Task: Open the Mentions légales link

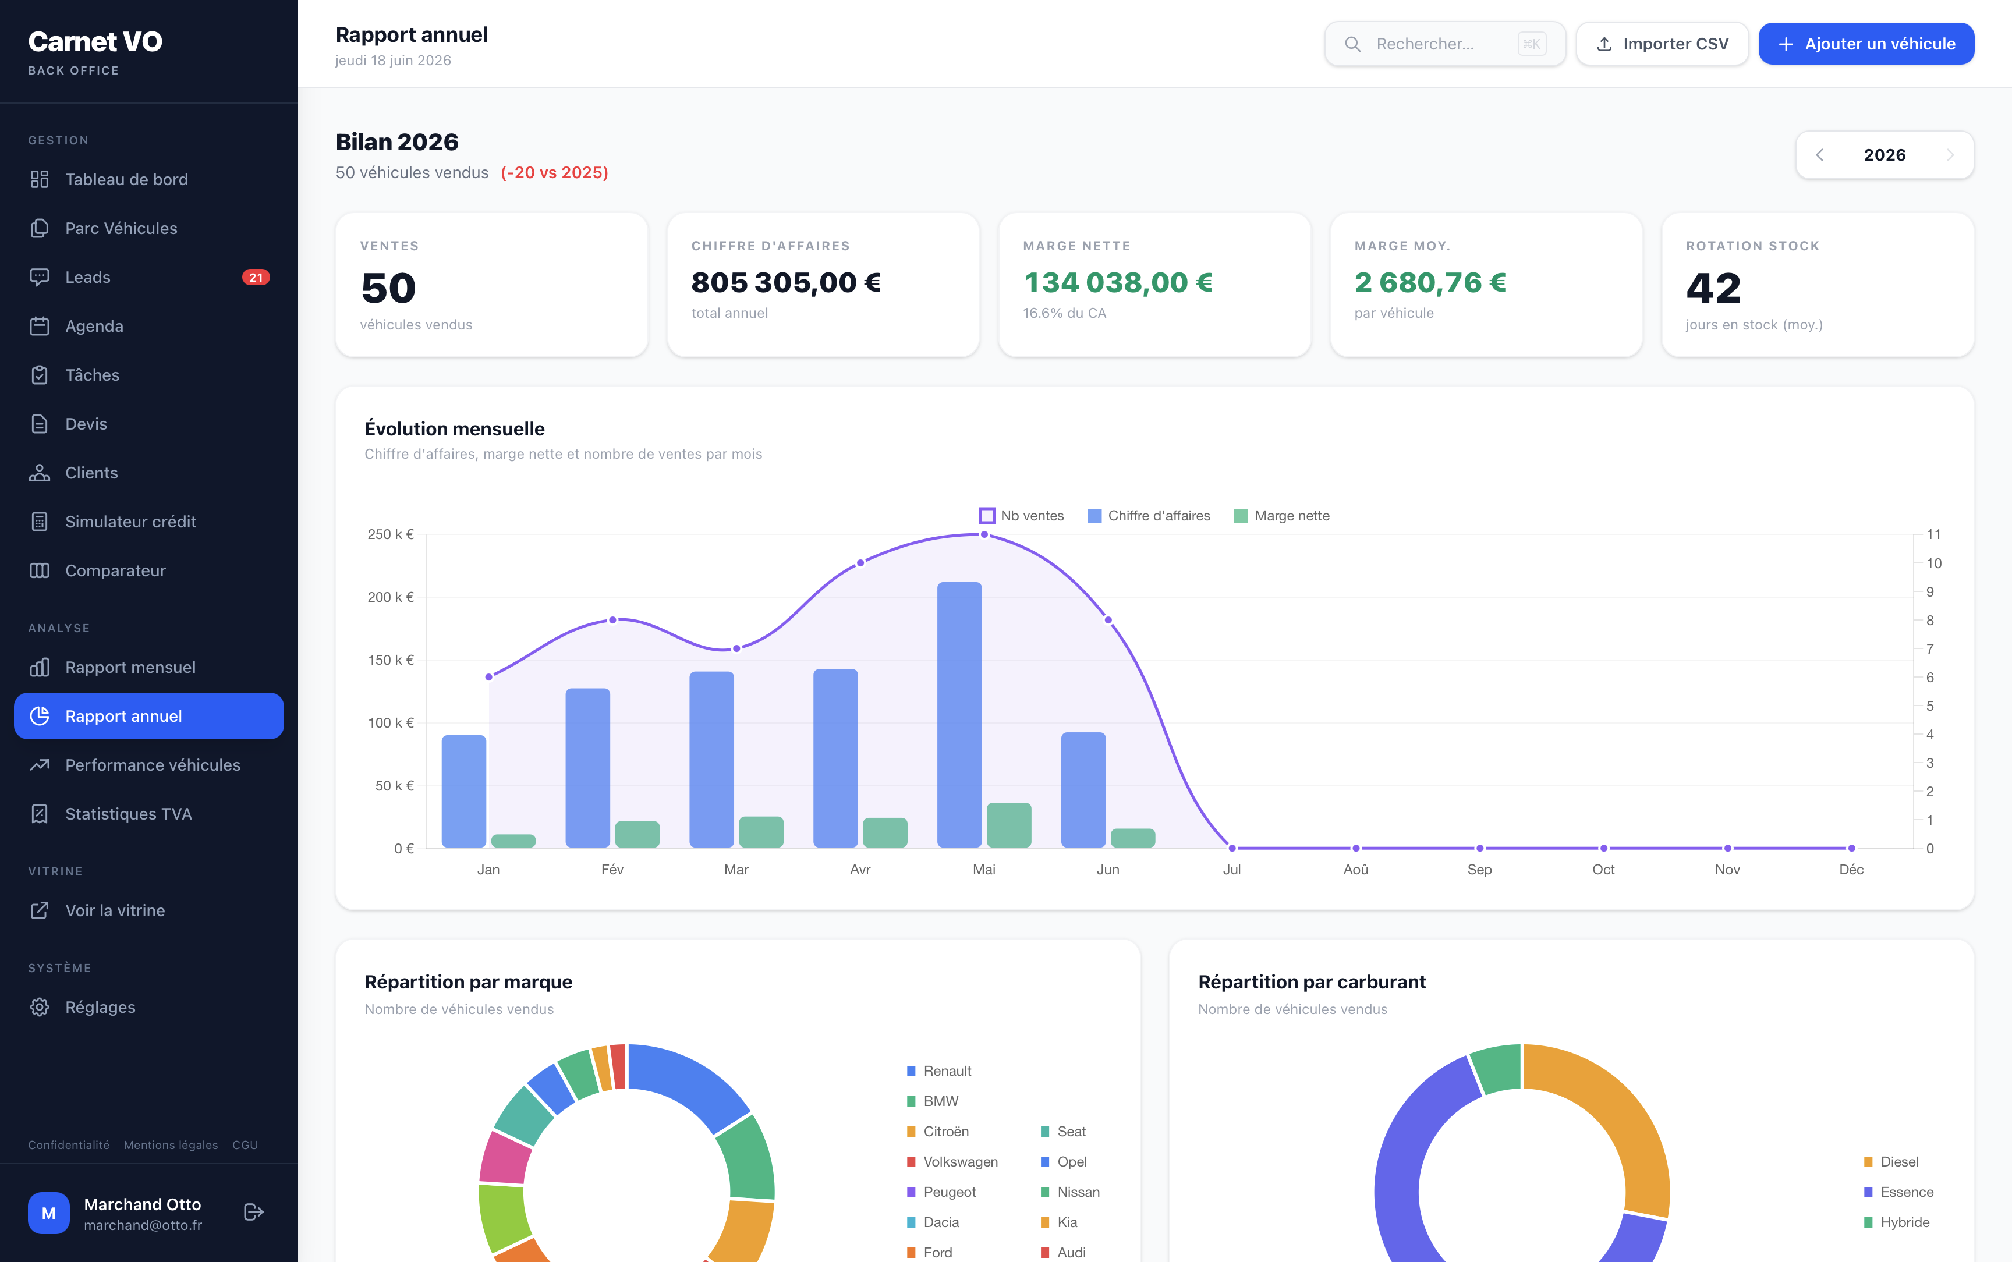Action: (171, 1145)
